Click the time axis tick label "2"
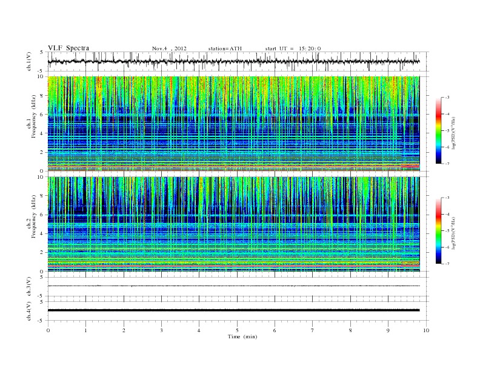 pyautogui.click(x=124, y=330)
